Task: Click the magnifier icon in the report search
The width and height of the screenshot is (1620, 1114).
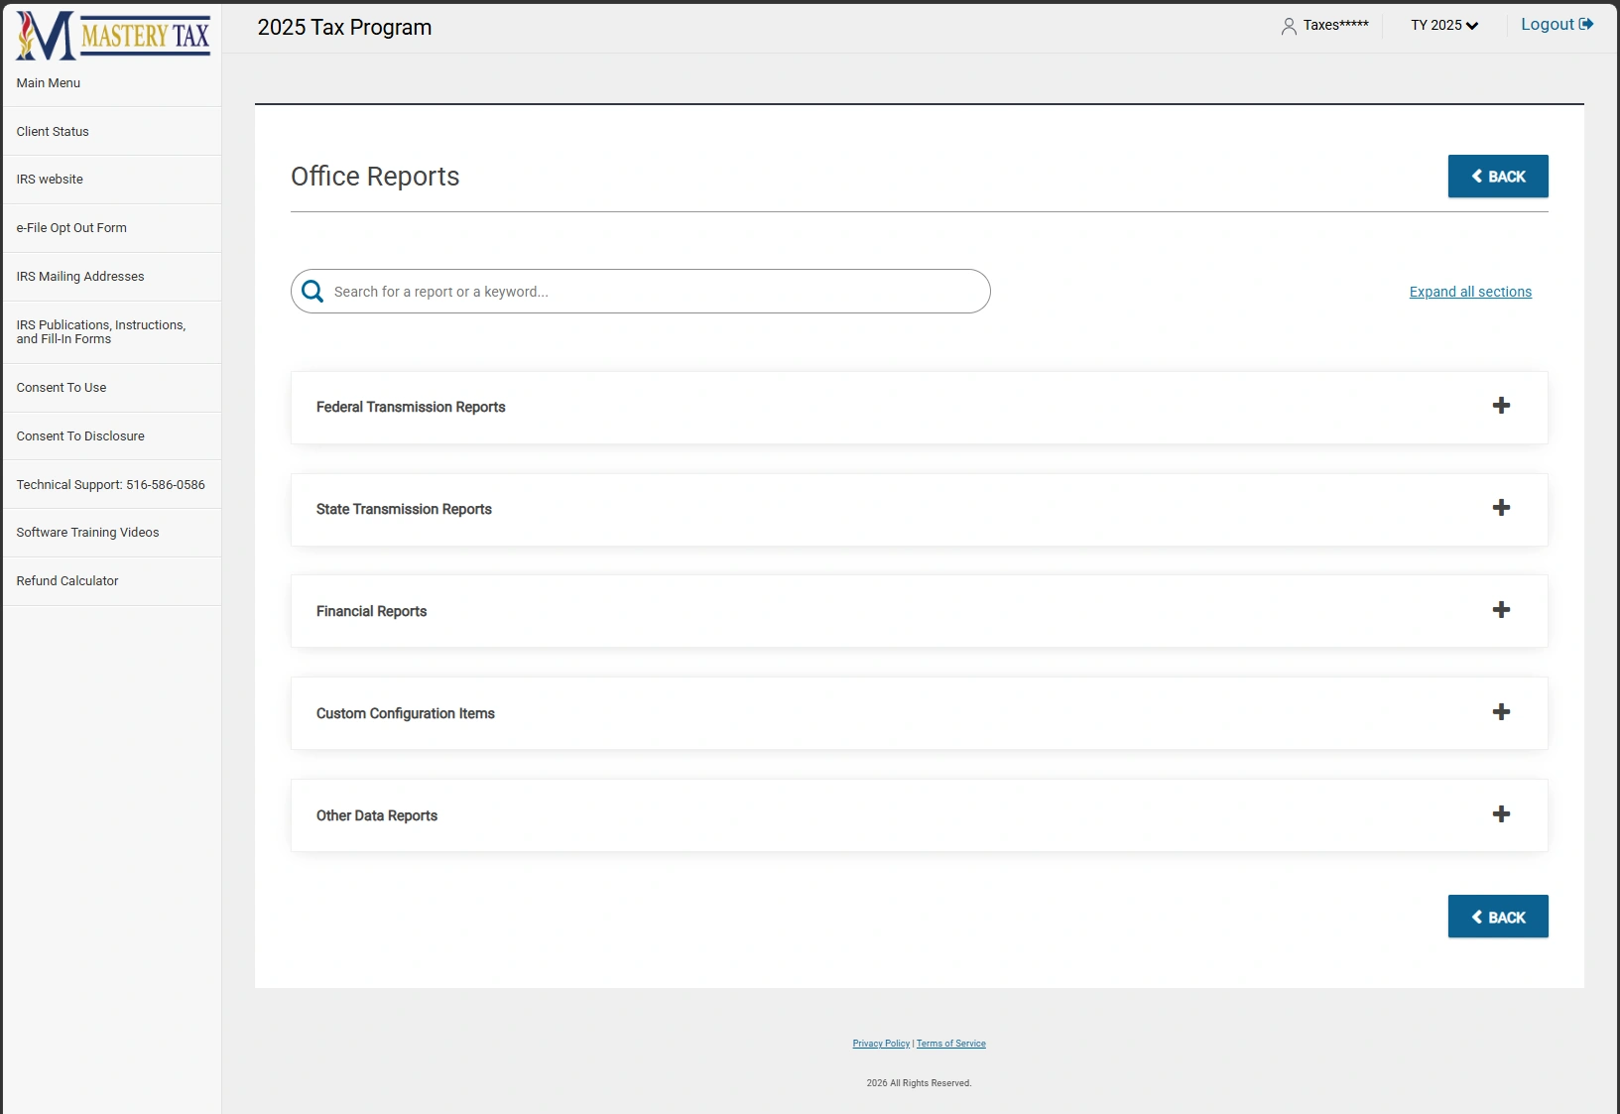Action: [x=312, y=292]
